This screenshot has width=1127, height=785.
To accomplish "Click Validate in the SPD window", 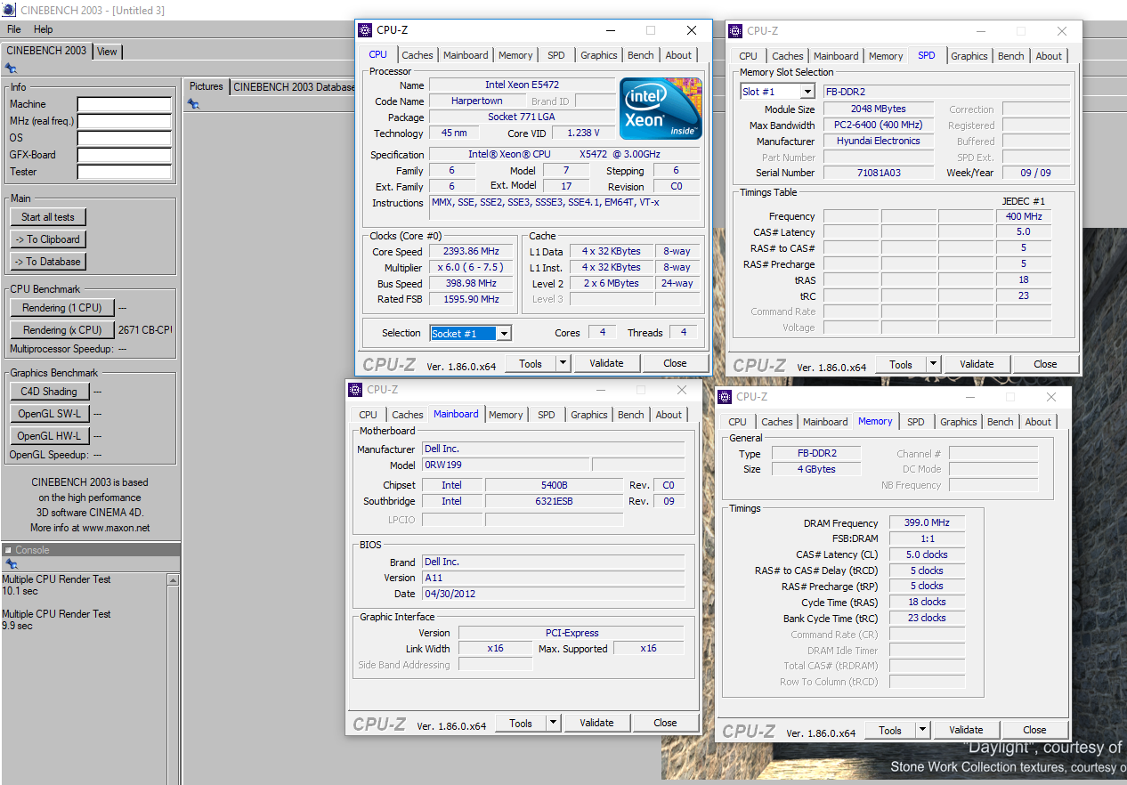I will click(977, 364).
